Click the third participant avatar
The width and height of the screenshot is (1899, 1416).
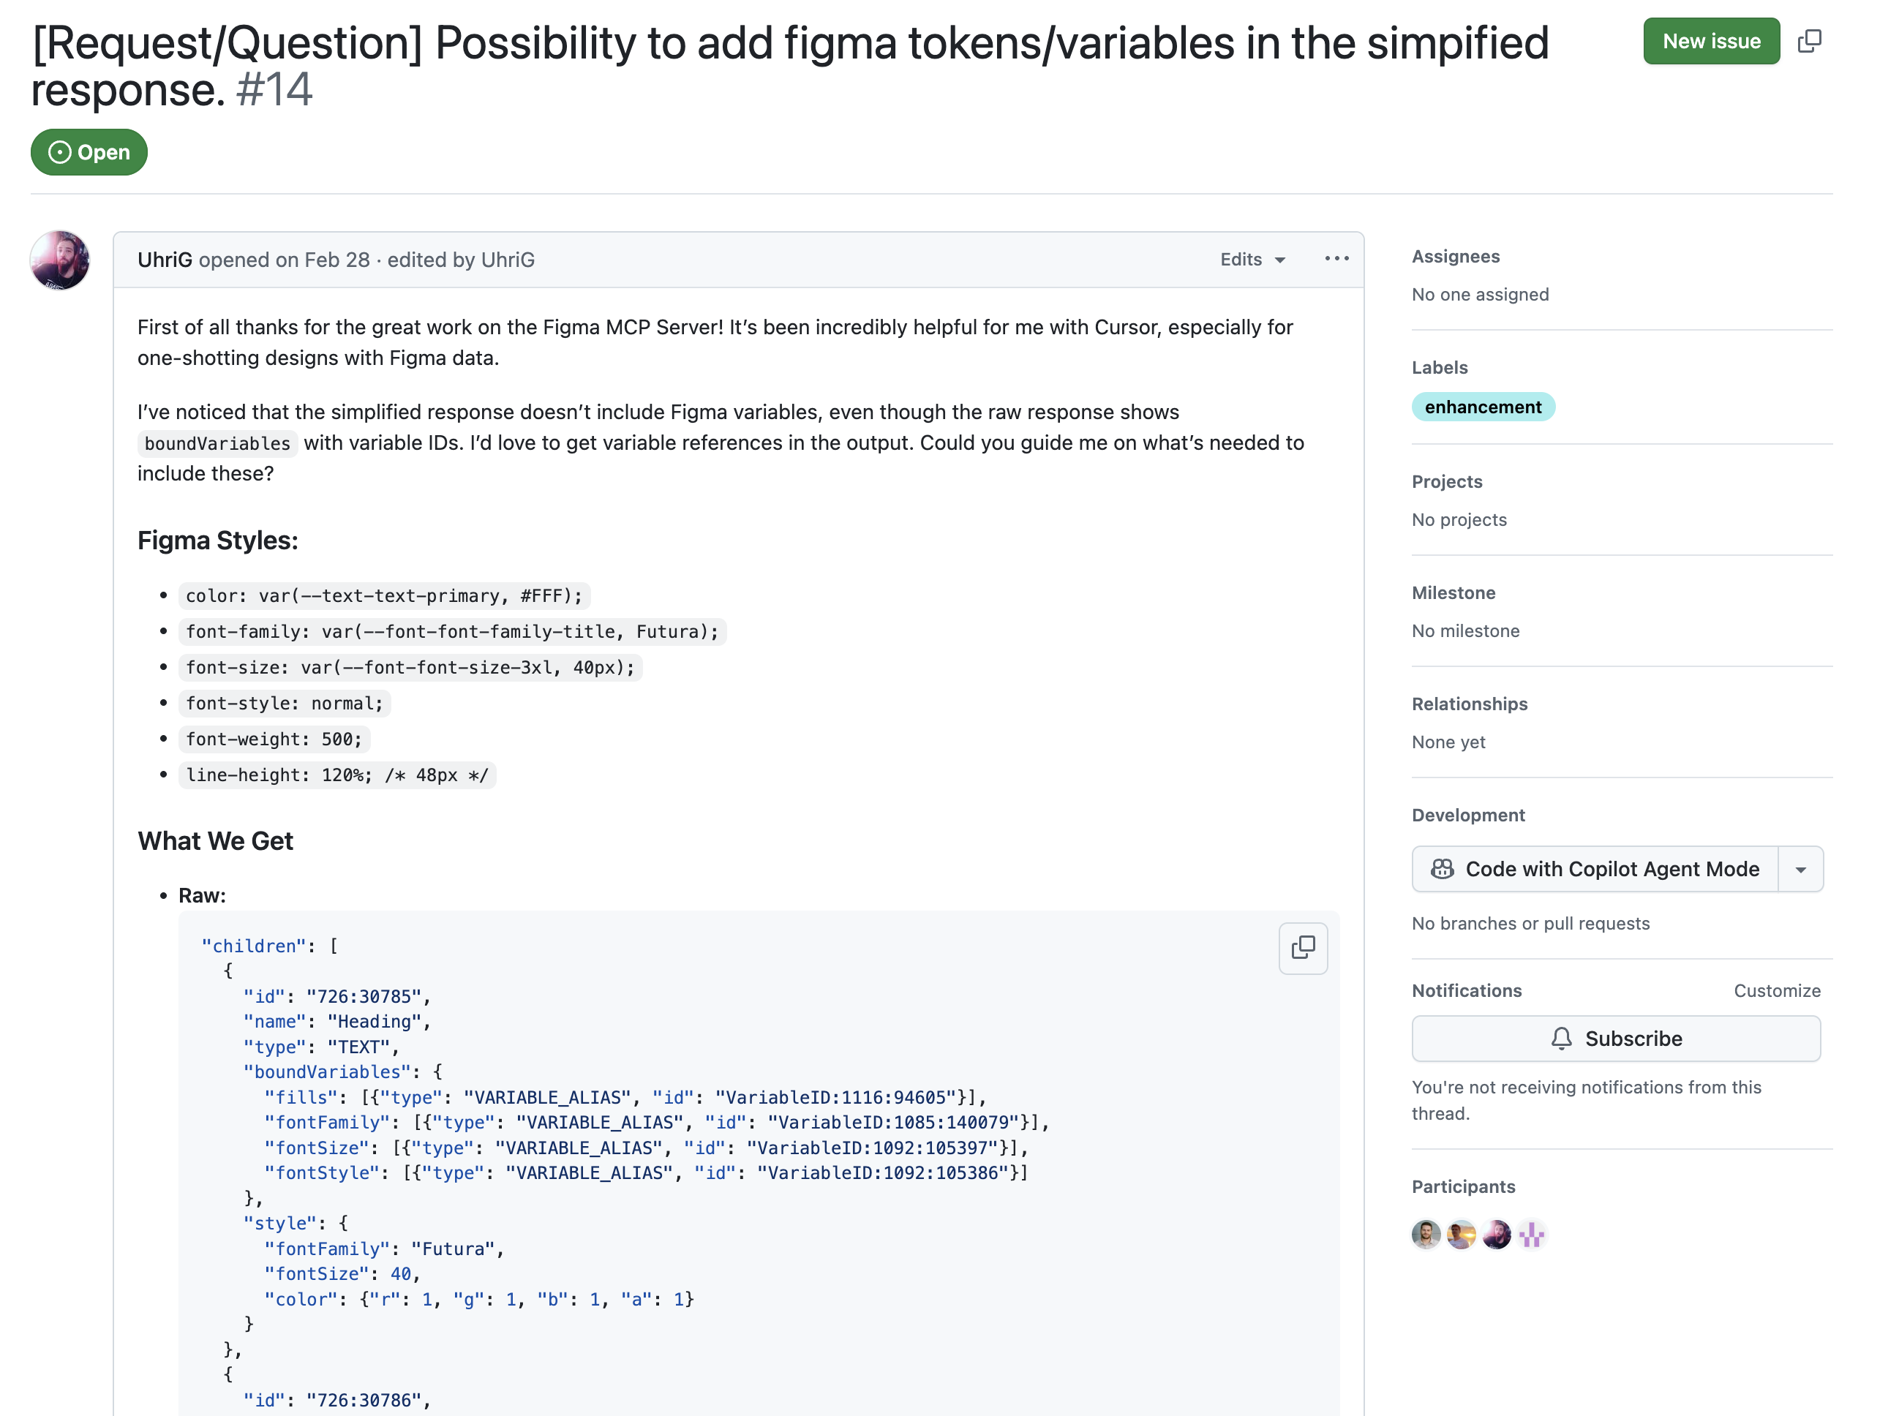(1496, 1235)
